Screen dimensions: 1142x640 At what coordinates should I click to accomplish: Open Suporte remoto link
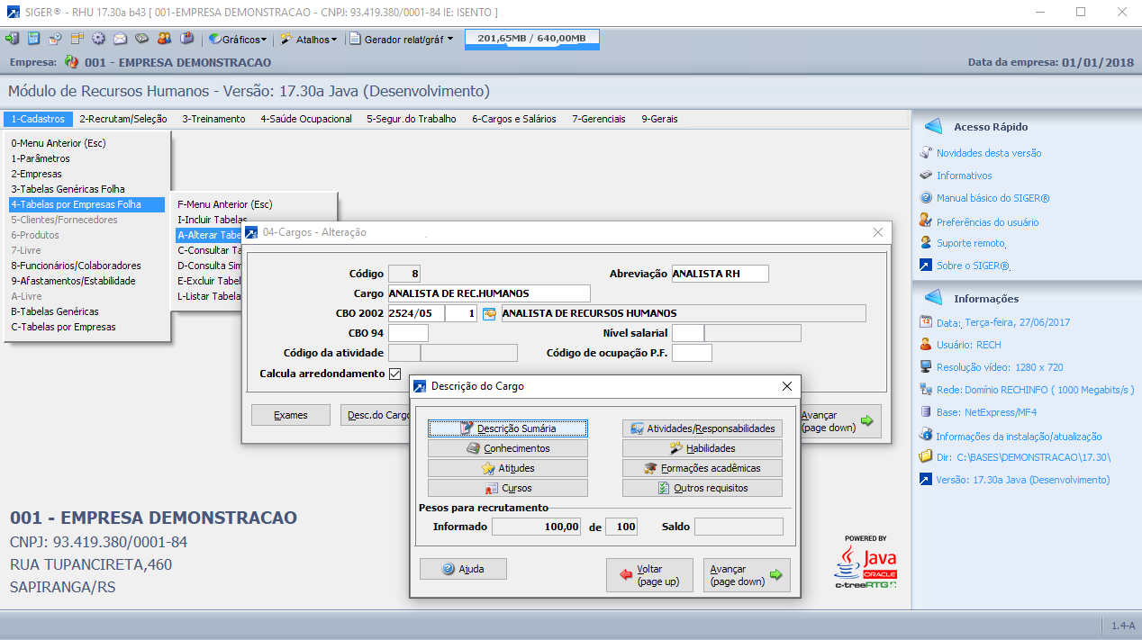(970, 243)
